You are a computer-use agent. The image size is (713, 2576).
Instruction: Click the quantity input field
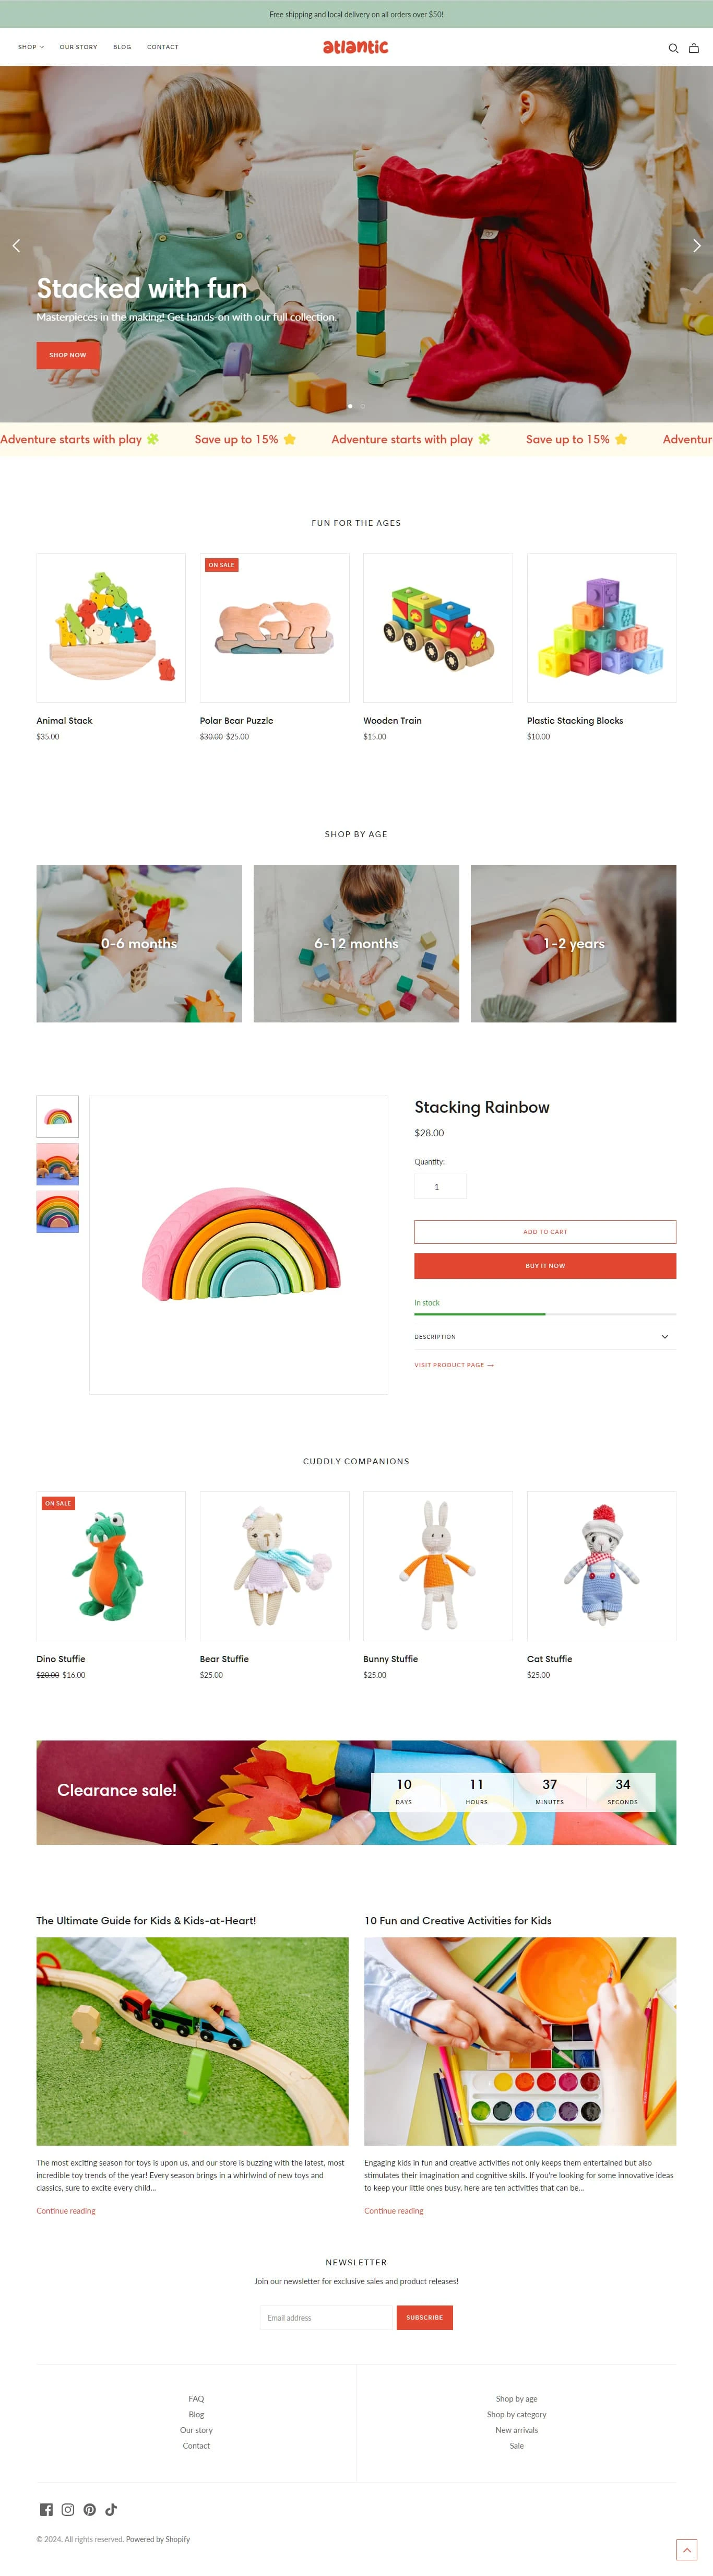click(440, 1186)
